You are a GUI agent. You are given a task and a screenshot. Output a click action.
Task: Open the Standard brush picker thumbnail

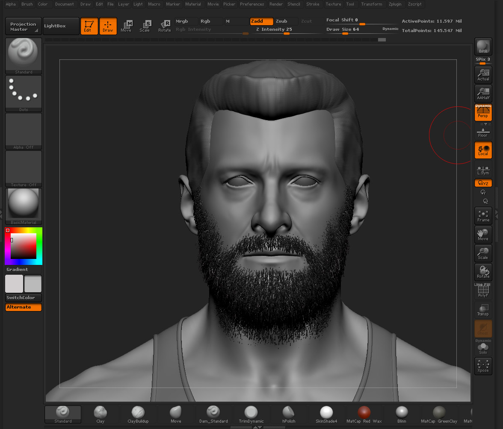click(x=24, y=56)
